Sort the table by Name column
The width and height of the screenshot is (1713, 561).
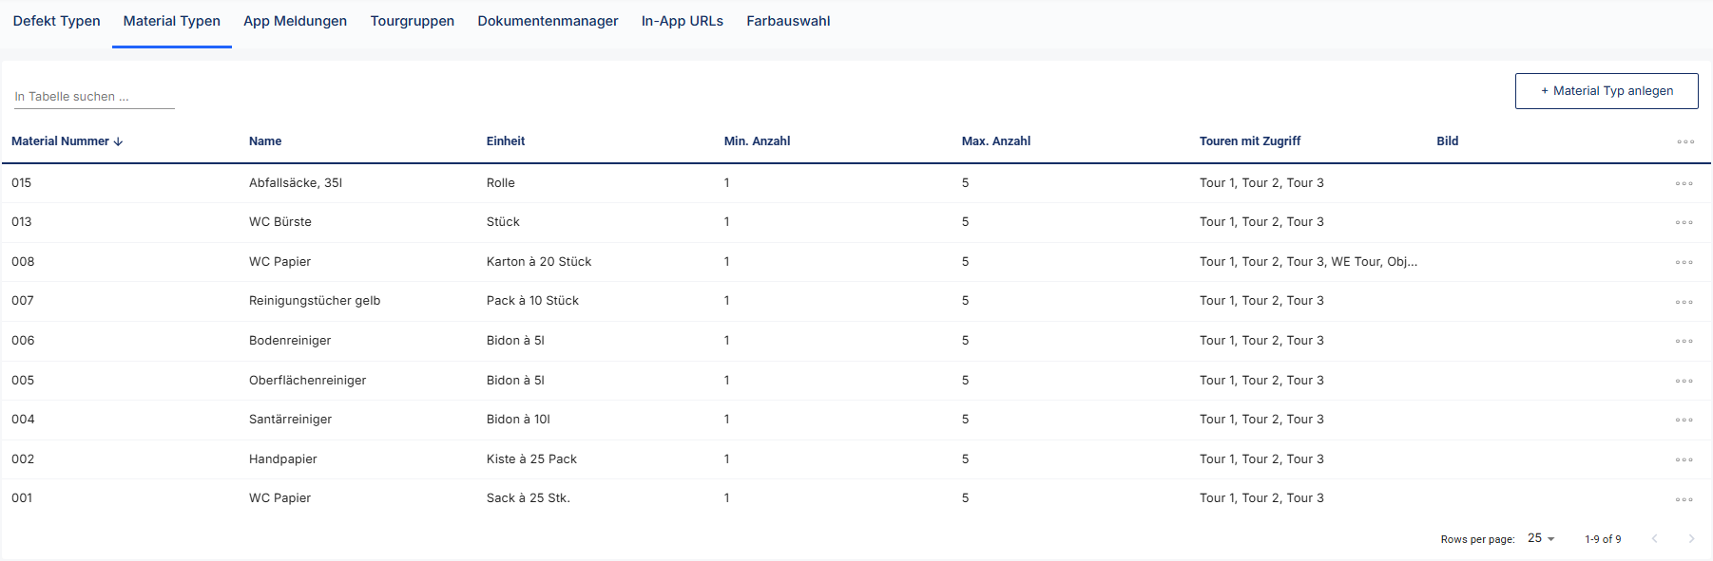265,141
